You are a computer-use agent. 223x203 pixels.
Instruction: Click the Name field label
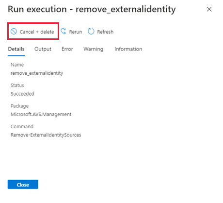pos(17,65)
